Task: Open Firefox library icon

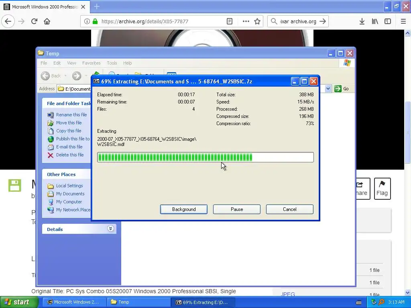Action: (x=375, y=22)
